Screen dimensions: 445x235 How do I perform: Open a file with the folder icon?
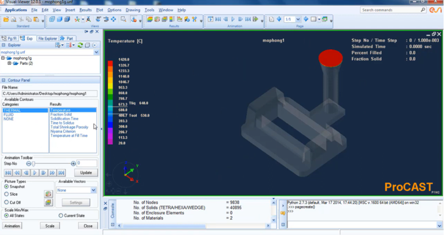coord(6,19)
